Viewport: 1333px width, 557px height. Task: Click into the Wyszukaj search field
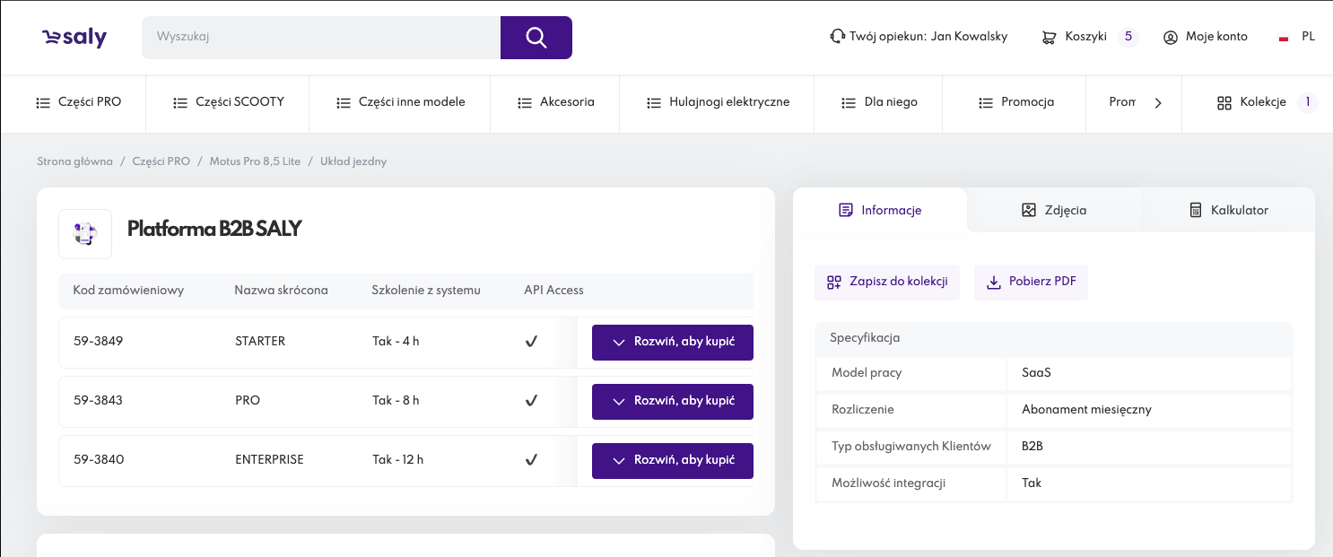coord(320,38)
